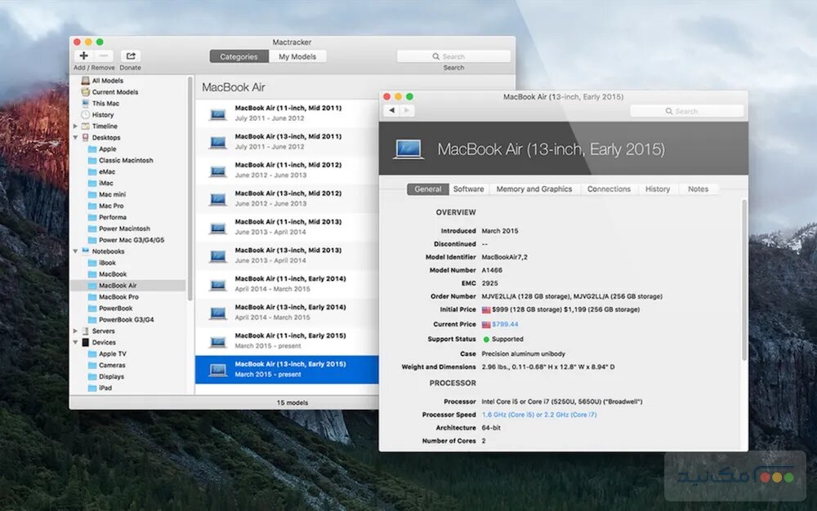Viewport: 817px width, 511px height.
Task: Switch to My Models view
Action: pos(299,56)
